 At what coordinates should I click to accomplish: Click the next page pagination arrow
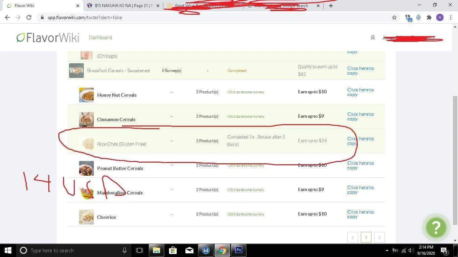pyautogui.click(x=379, y=237)
